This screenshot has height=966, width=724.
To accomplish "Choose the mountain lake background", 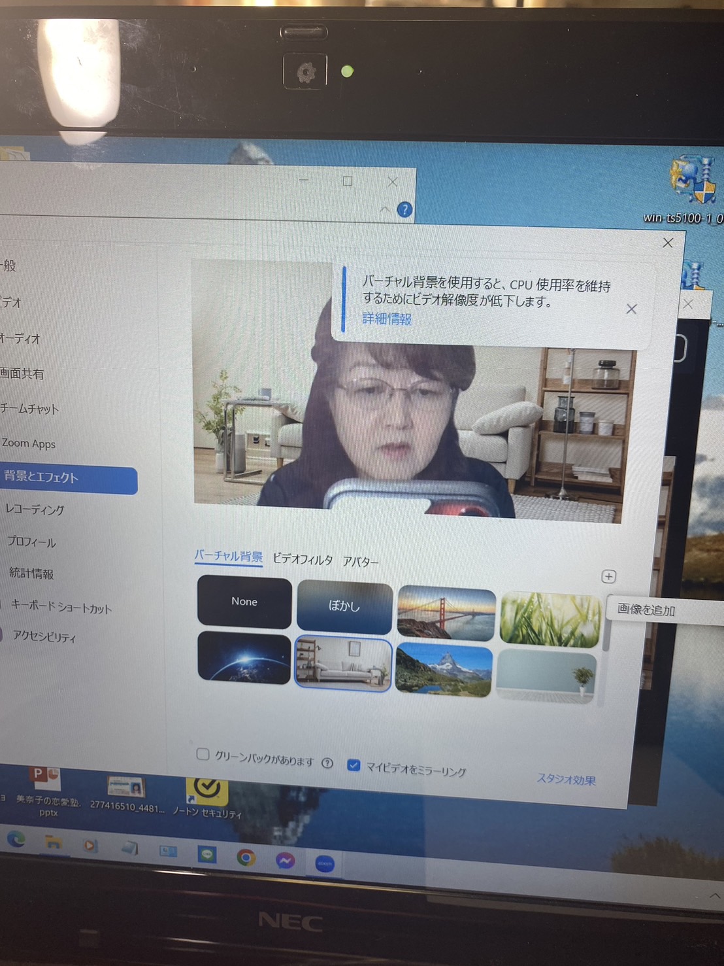I will click(444, 669).
